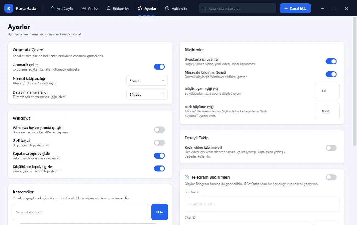
Task: Click the Yeni kategori adı field
Action: [81, 212]
